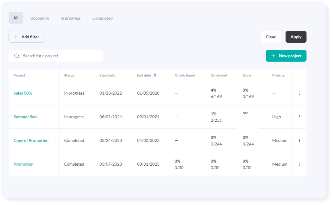The image size is (333, 205).
Task: Open the Copy of Promotion project
Action: coord(31,140)
